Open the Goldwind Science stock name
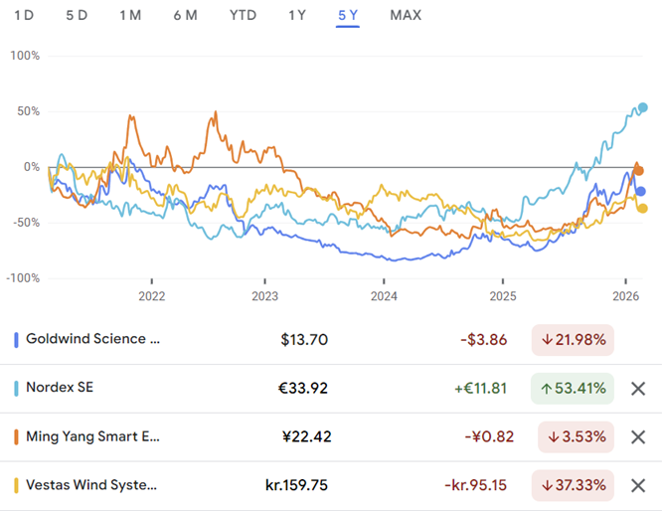662x511 pixels. pos(92,339)
